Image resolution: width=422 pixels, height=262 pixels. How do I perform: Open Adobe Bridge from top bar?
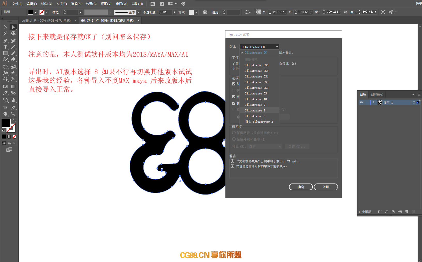[153, 4]
